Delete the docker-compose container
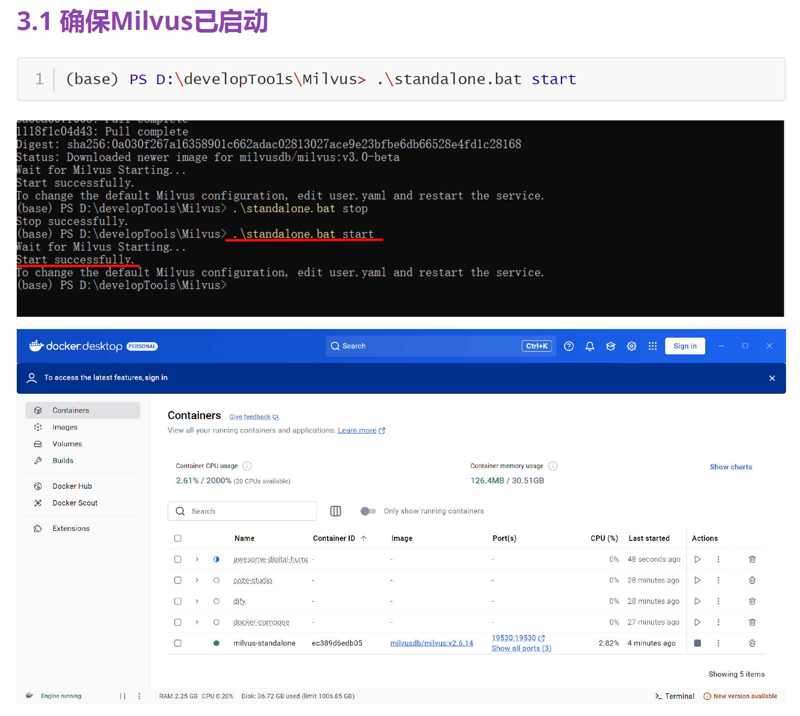Image resolution: width=800 pixels, height=716 pixels. pos(752,622)
